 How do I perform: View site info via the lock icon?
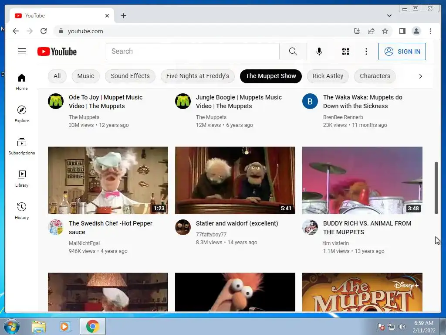tap(61, 31)
